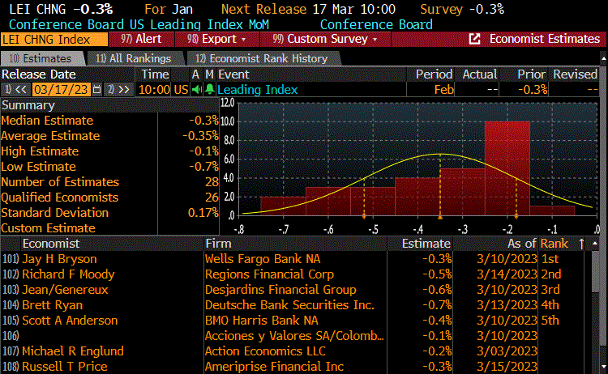Image resolution: width=608 pixels, height=374 pixels.
Task: Click the top-right panel scroll-up arrow
Action: point(603,58)
